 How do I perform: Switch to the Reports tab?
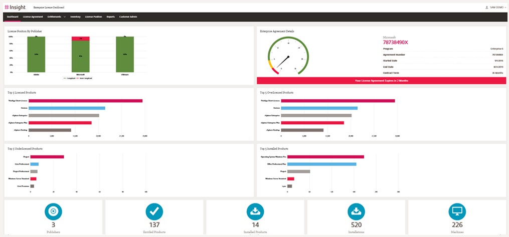pyautogui.click(x=111, y=17)
